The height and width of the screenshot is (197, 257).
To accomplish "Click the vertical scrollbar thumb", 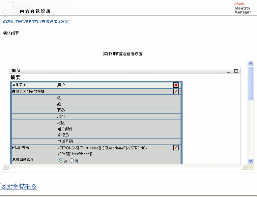I will point(251,84).
